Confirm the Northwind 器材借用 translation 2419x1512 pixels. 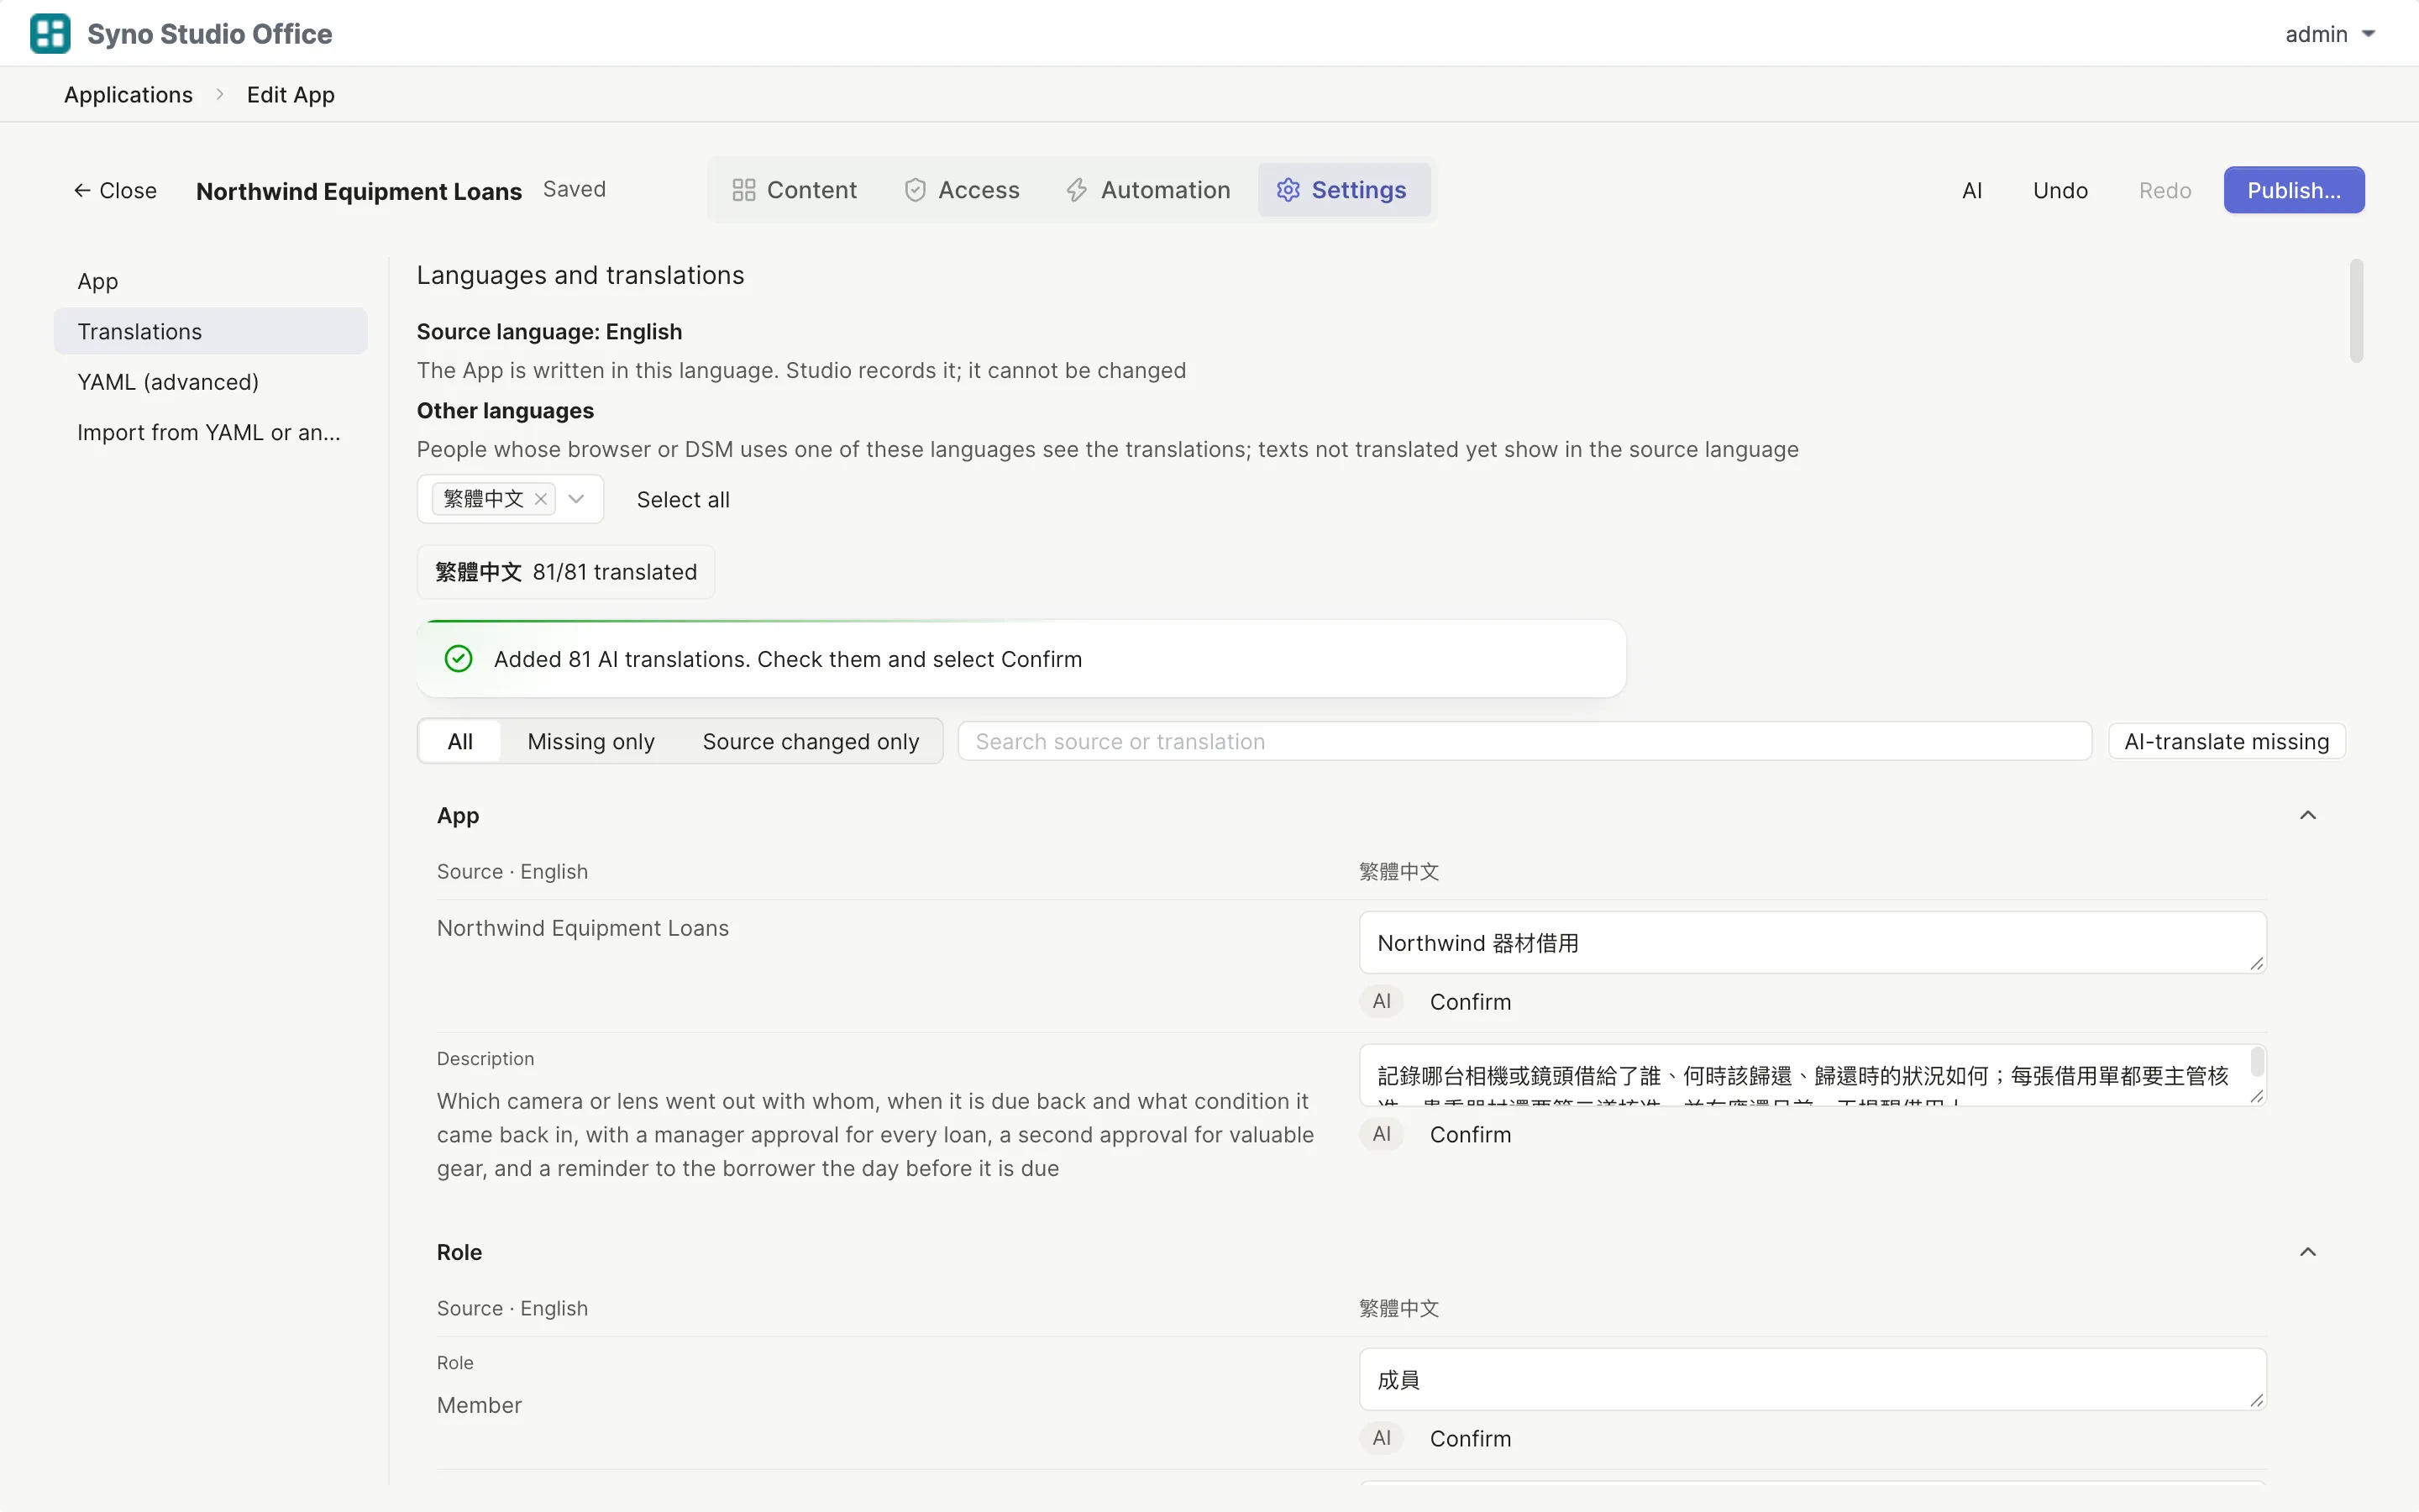coord(1469,1001)
